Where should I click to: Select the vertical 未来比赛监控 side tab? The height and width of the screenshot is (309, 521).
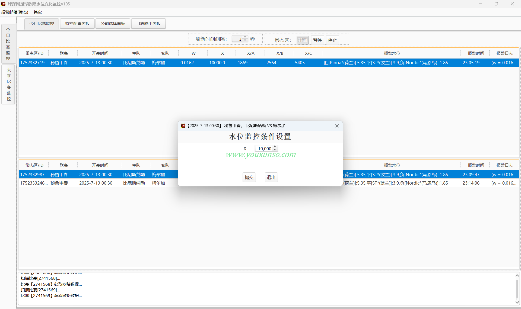9,85
